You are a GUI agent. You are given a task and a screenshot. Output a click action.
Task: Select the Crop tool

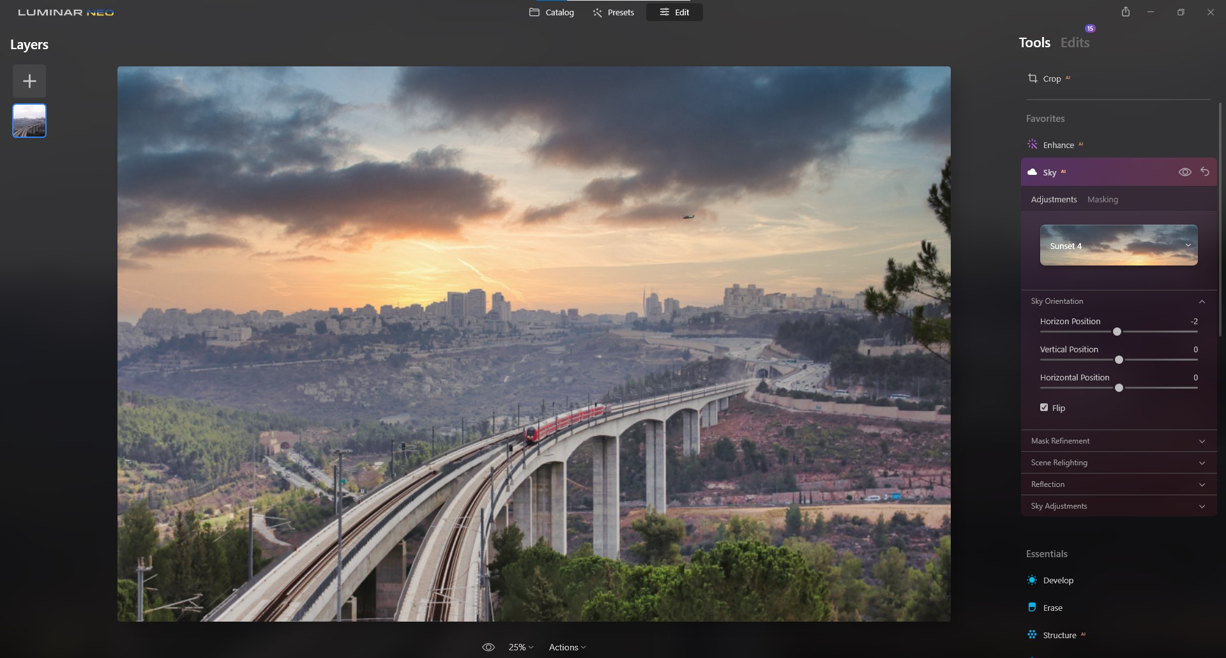coord(1049,79)
